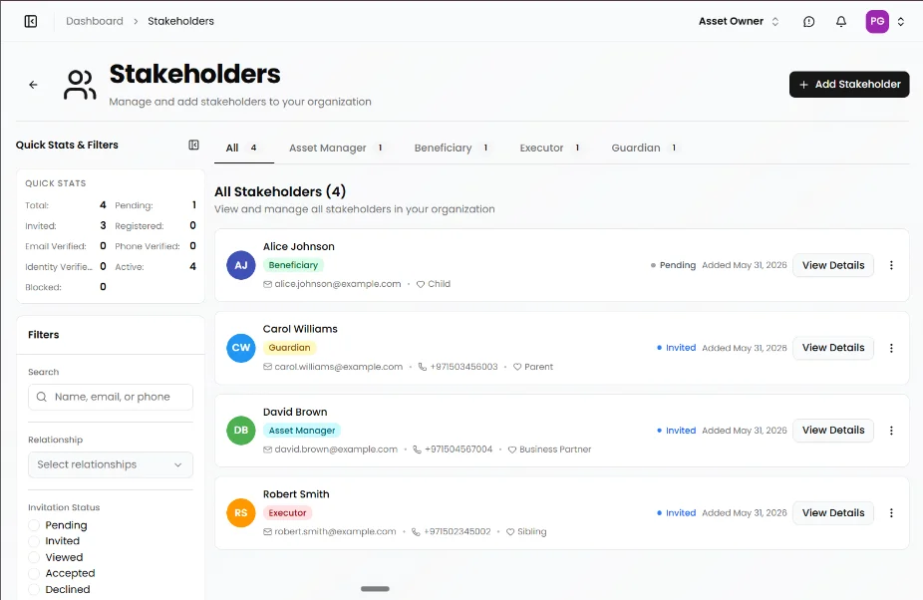Open more options for Robert Smith
This screenshot has width=923, height=600.
(891, 513)
